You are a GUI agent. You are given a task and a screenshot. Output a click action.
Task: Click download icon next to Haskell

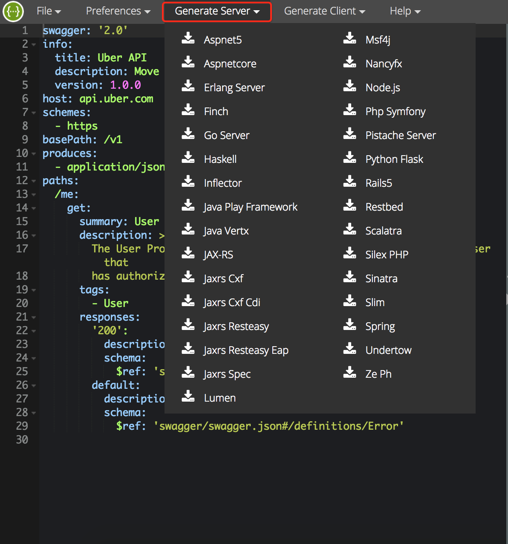point(188,158)
